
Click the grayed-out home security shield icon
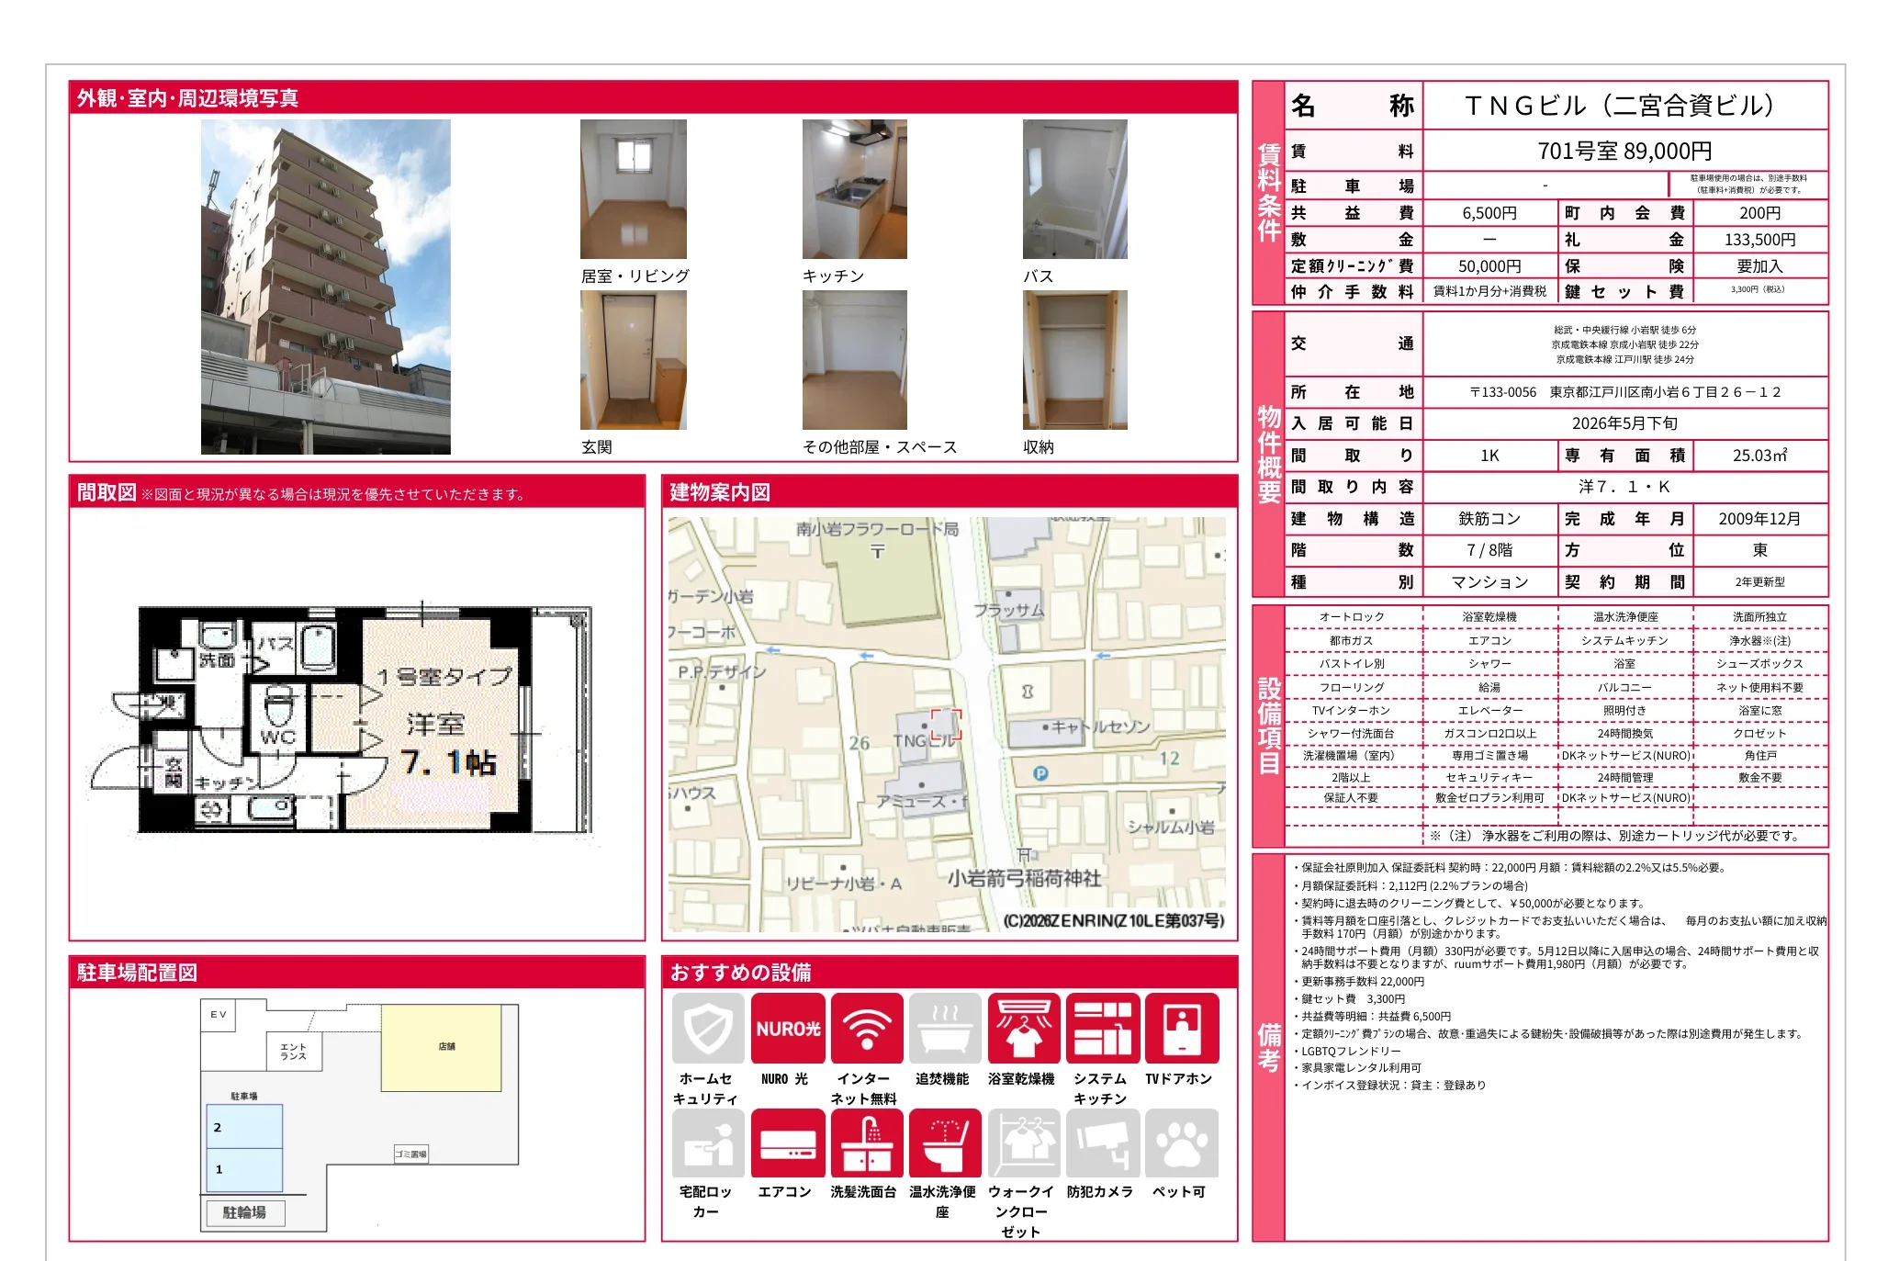[x=708, y=1028]
